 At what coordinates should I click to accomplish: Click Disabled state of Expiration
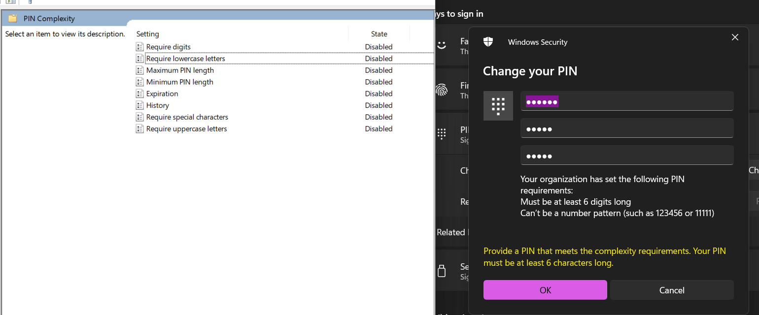point(379,94)
